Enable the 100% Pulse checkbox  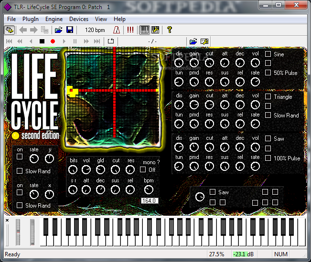(x=268, y=158)
